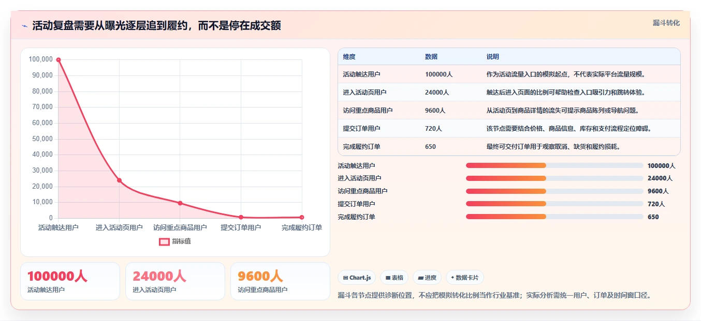
Task: Click the 活动触达用户 progress bar
Action: point(554,165)
